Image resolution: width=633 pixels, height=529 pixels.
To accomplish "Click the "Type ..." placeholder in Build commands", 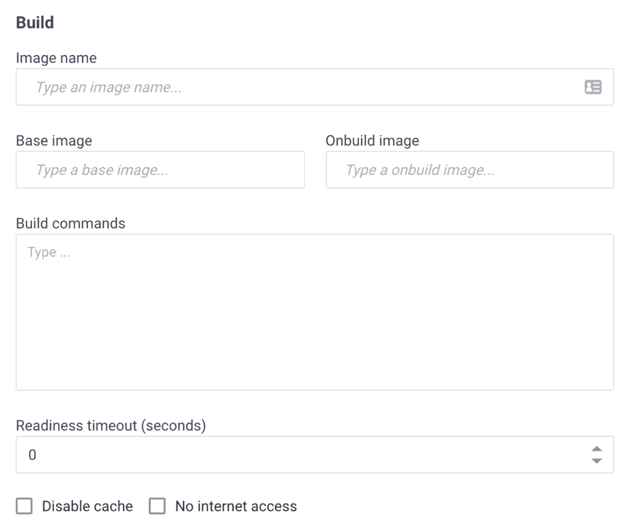I will [x=49, y=253].
